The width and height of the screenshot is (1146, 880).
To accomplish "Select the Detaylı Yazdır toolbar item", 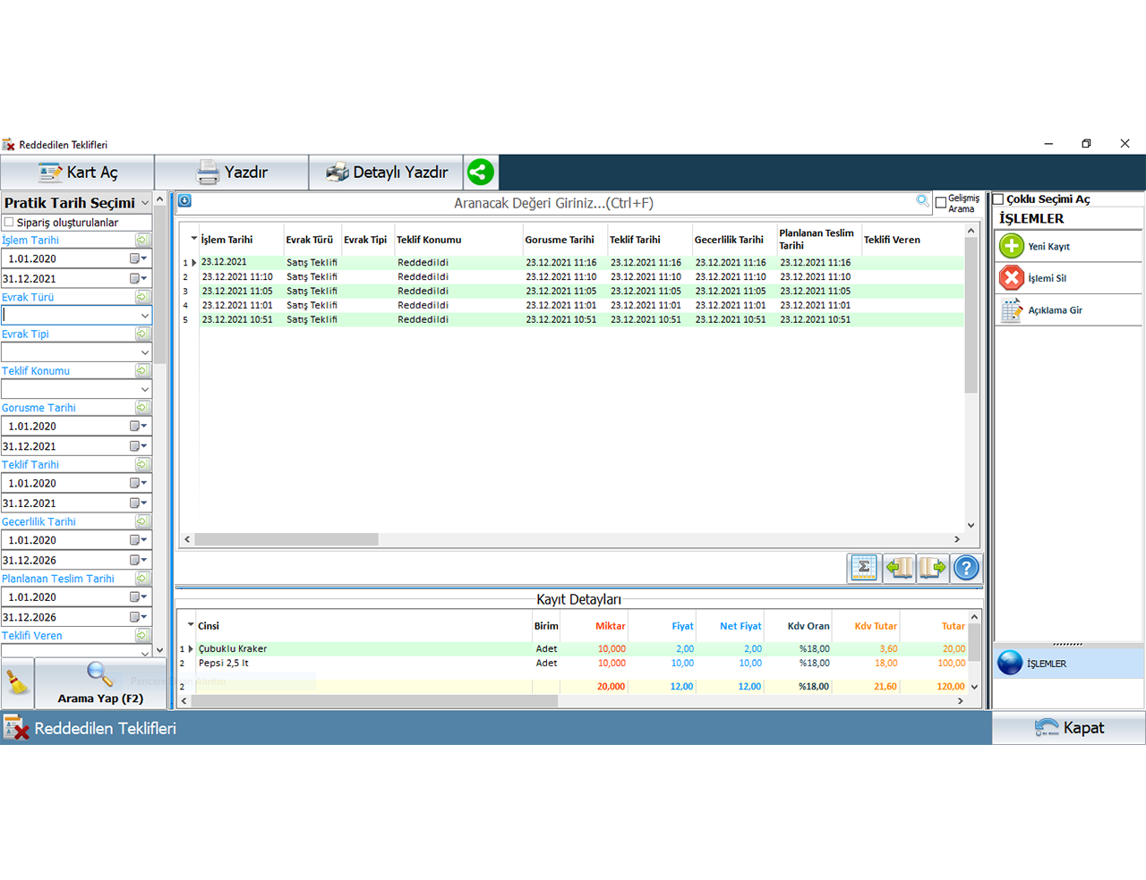I will coord(386,173).
